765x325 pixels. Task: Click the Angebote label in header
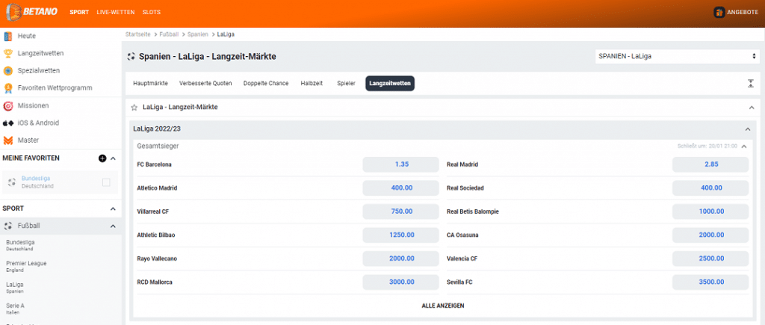tap(743, 13)
